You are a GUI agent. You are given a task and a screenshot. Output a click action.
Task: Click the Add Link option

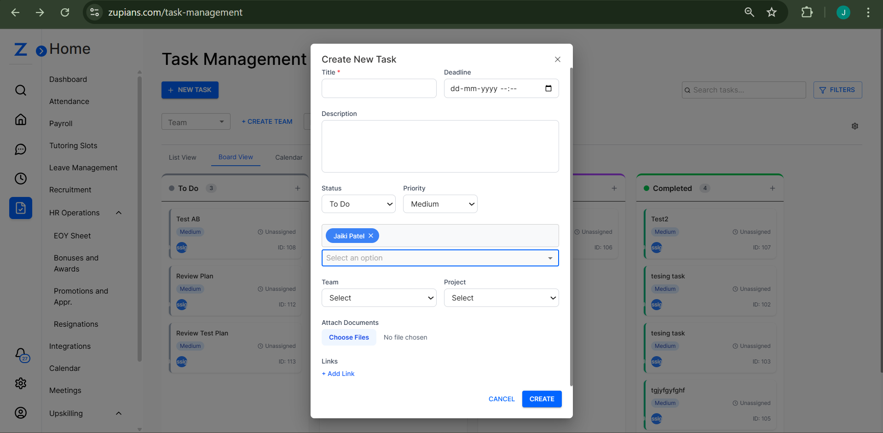(338, 373)
